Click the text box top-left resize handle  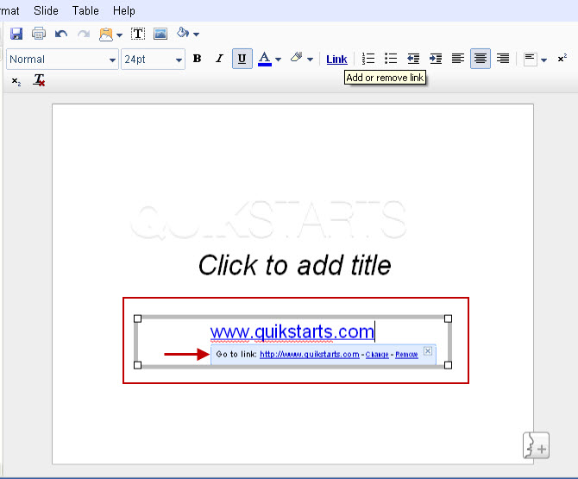(x=137, y=318)
